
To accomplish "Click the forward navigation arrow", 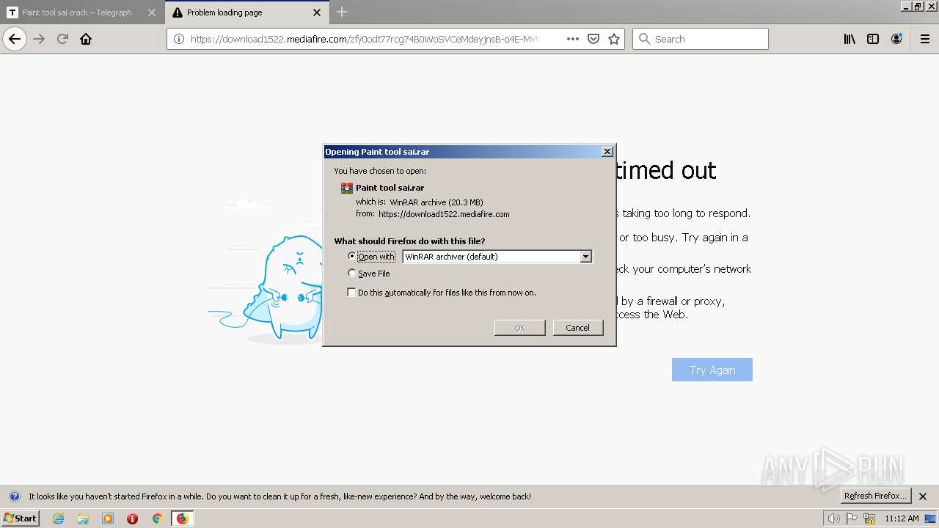I will pyautogui.click(x=39, y=39).
